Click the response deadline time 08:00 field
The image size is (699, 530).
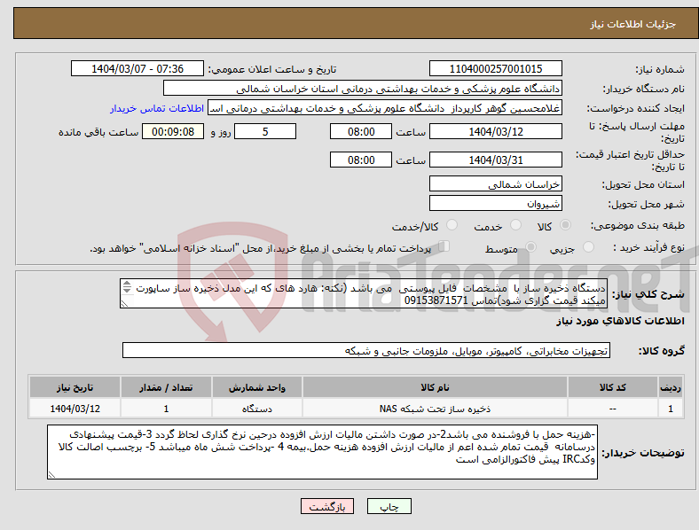[361, 132]
